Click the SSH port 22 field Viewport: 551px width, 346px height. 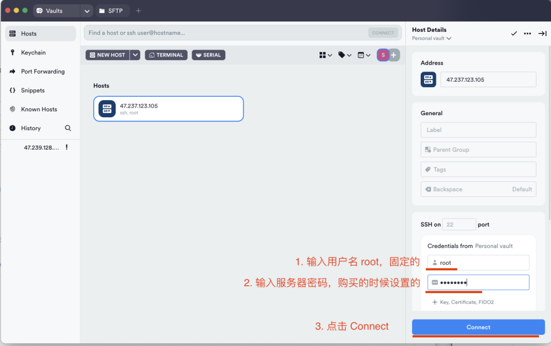459,224
